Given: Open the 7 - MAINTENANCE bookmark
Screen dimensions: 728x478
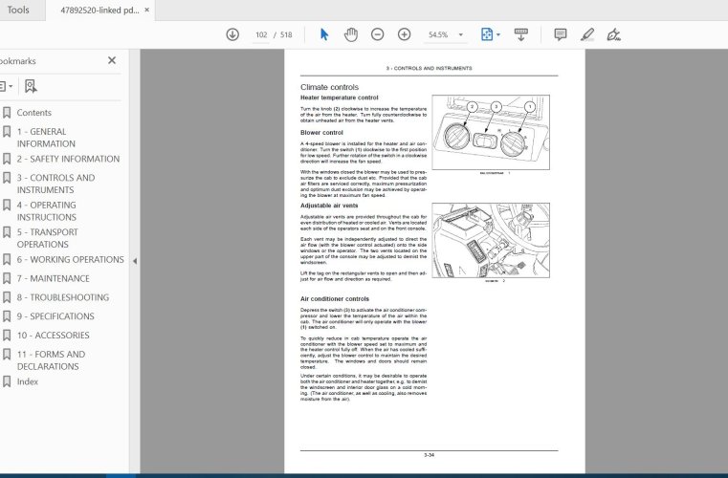Looking at the screenshot, I should point(53,278).
